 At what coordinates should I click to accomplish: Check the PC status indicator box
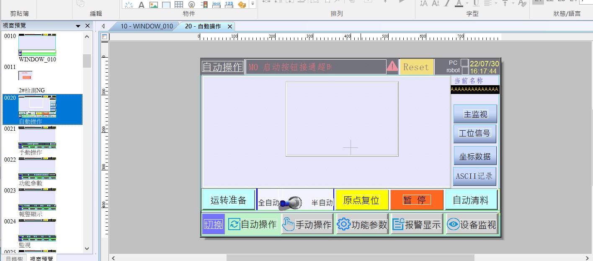(464, 63)
